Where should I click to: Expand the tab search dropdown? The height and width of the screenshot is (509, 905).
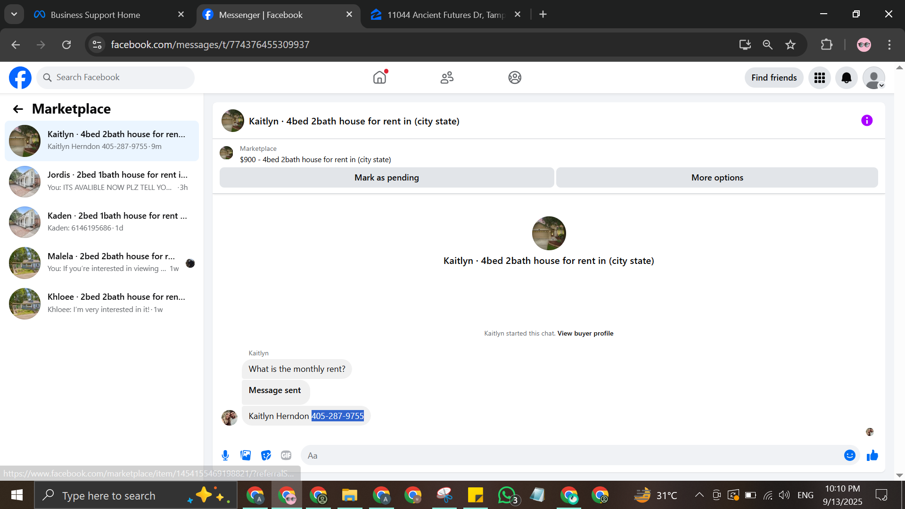click(x=14, y=15)
